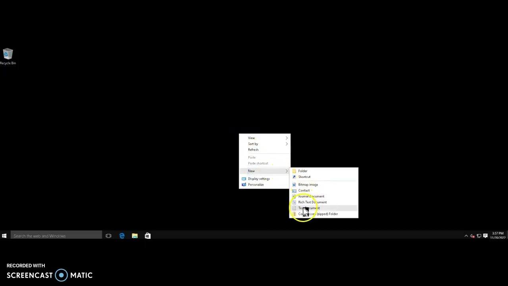Open the View submenu
Screen dimensions: 508x286
265,138
